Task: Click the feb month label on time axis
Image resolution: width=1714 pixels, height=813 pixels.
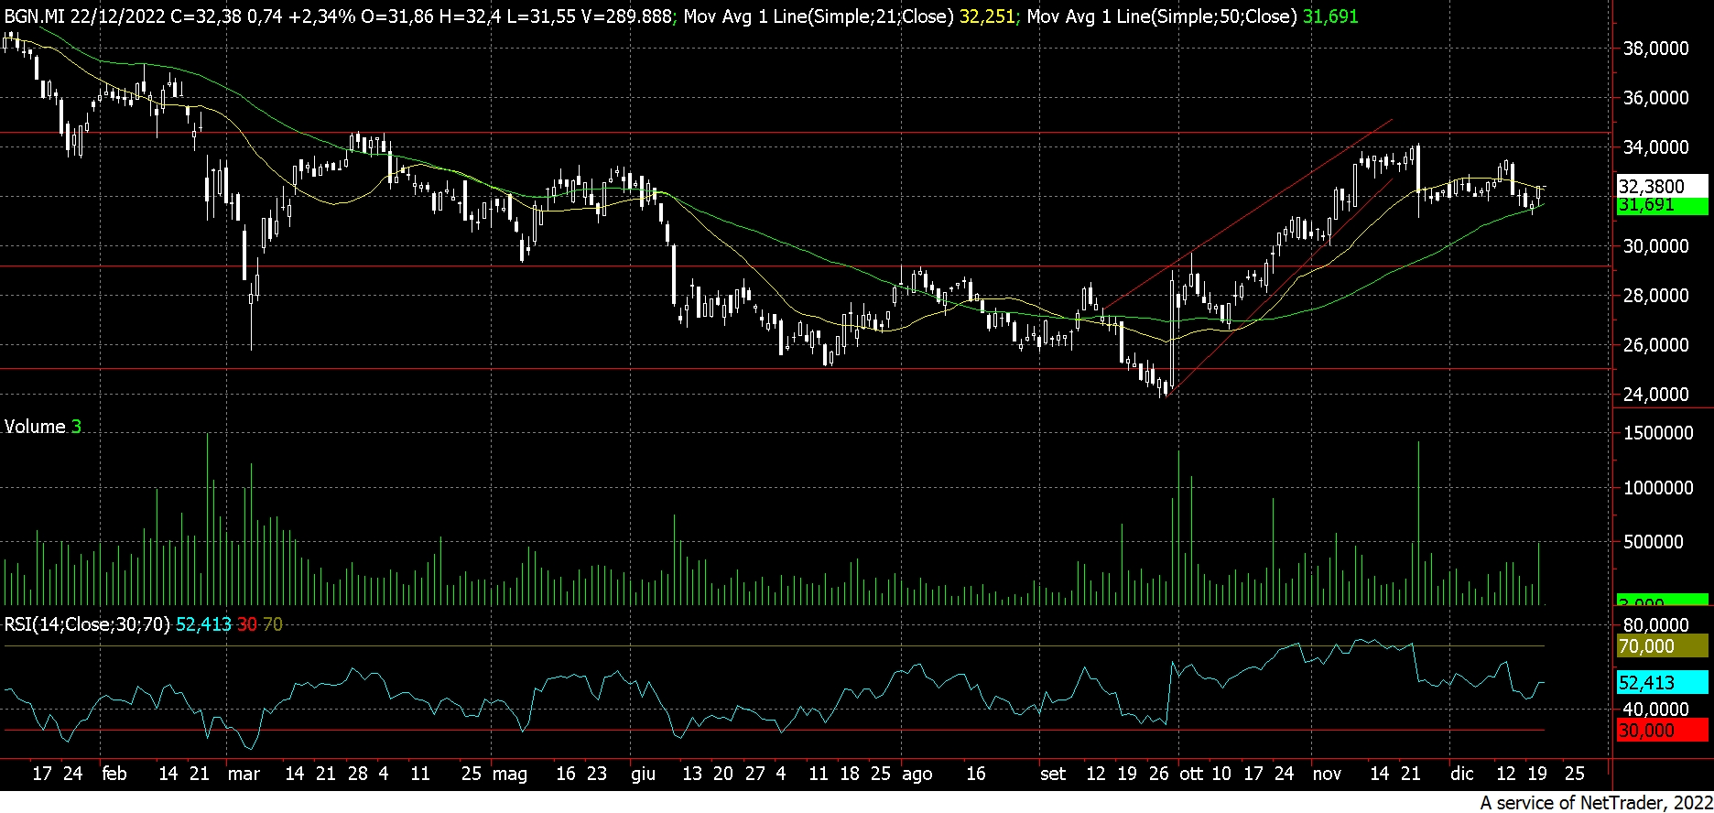Action: (x=114, y=774)
